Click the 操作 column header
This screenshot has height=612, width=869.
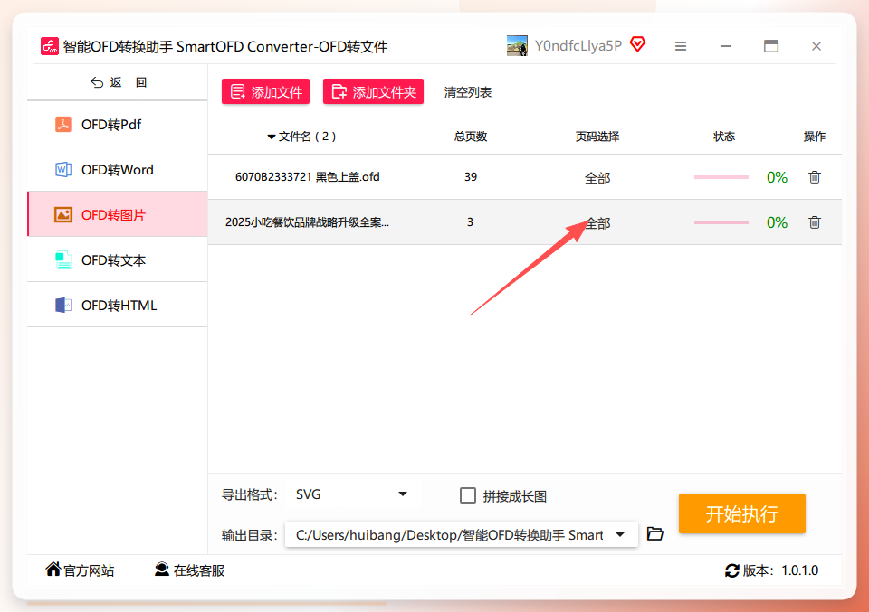(x=814, y=137)
